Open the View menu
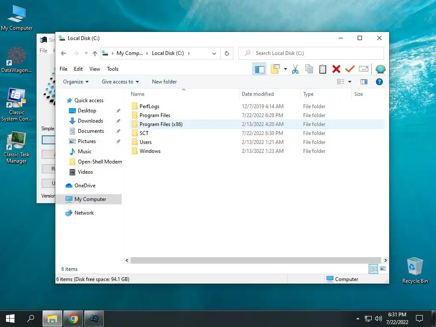 95,69
